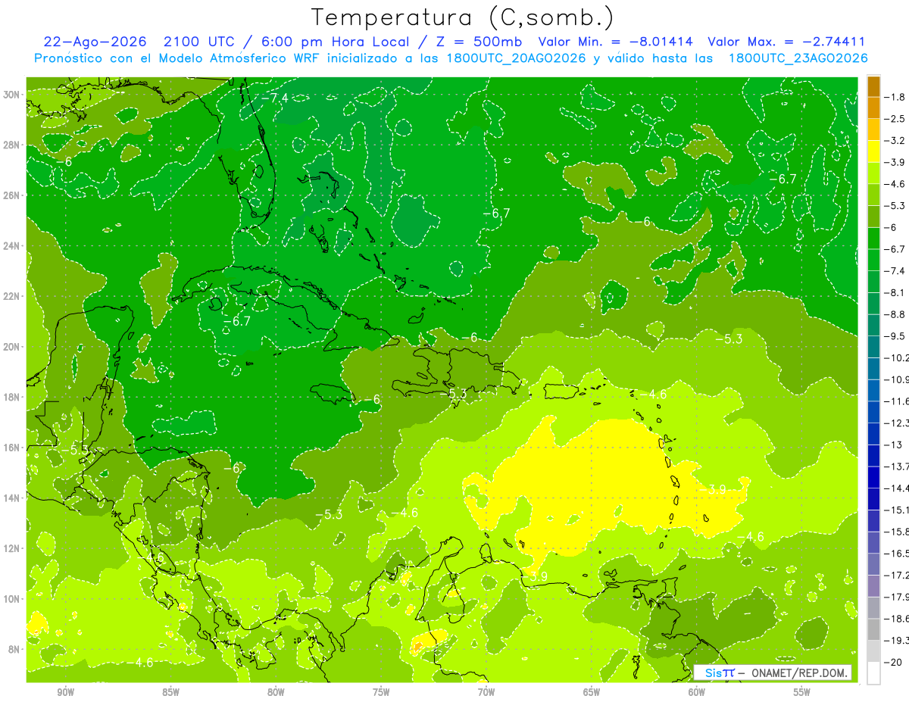Click the '85W' longitude axis label
Viewport: 909px width, 702px height.
pos(170,692)
